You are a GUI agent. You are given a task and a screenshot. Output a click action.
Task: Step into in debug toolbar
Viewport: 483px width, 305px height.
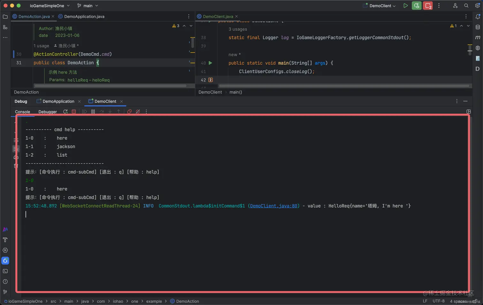[110, 112]
